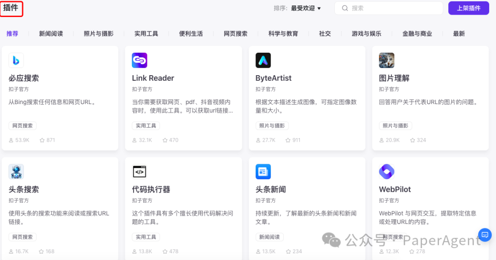Open the Link Reader plugin title

153,78
